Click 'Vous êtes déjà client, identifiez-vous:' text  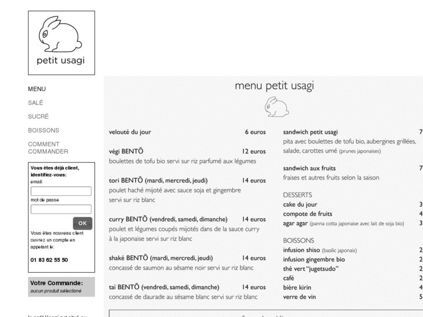[55, 172]
